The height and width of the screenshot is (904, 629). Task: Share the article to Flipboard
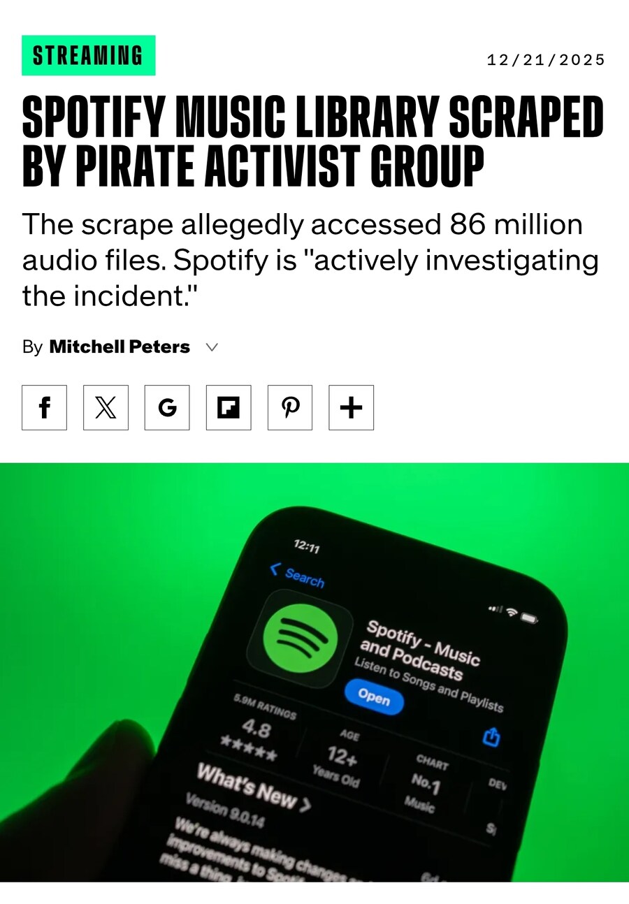229,407
